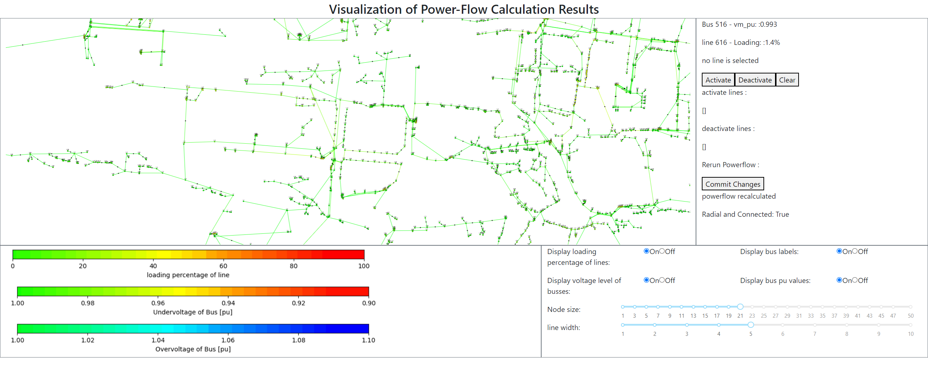This screenshot has width=928, height=368.
Task: Set node size slider to mark 45
Action: pyautogui.click(x=881, y=307)
